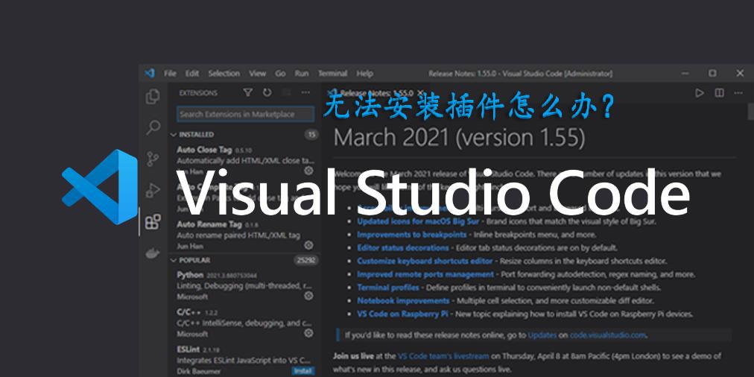Collapse the POPULAR extensions section

174,260
